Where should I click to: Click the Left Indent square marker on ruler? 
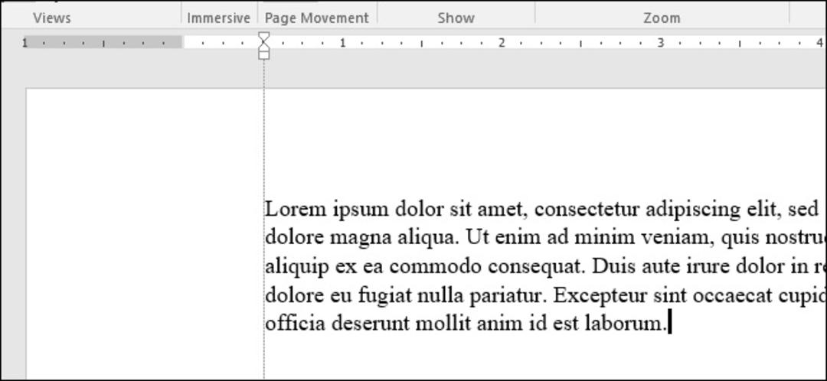coord(264,55)
